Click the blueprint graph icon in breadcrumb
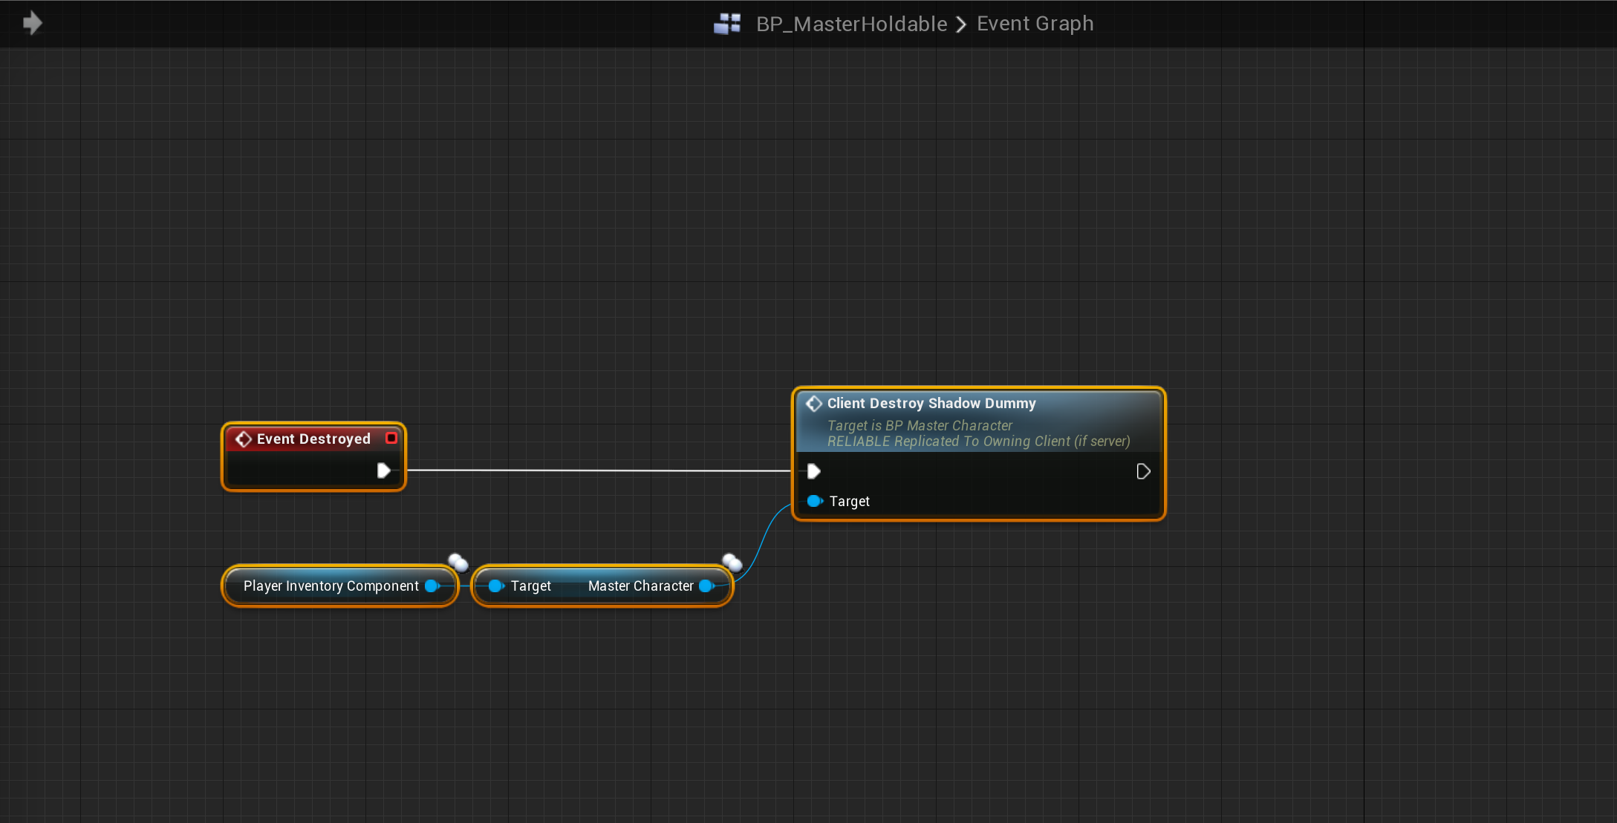This screenshot has width=1617, height=823. click(x=726, y=24)
